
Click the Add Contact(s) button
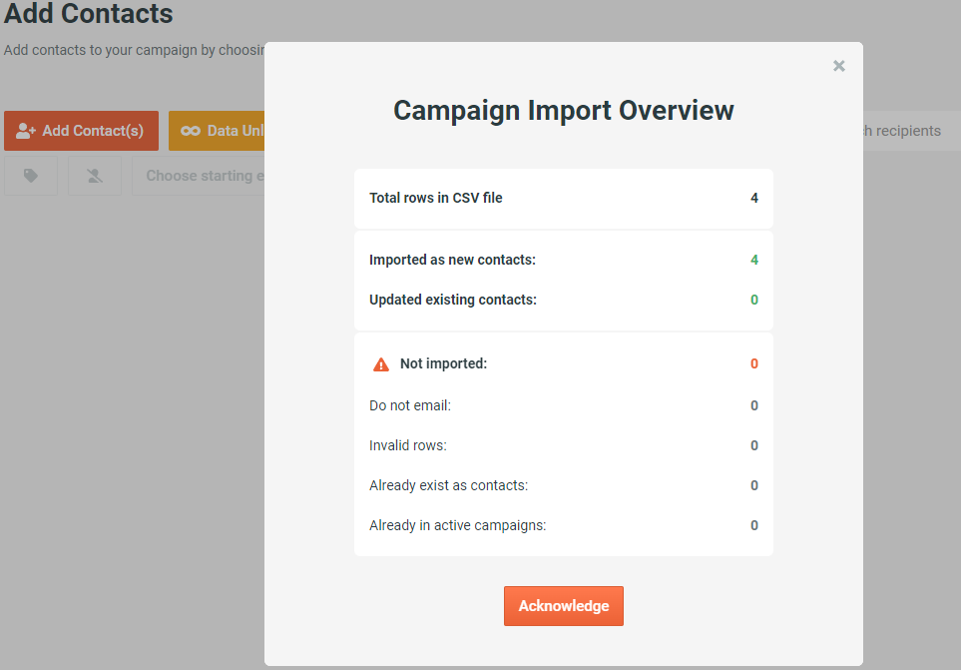[81, 130]
